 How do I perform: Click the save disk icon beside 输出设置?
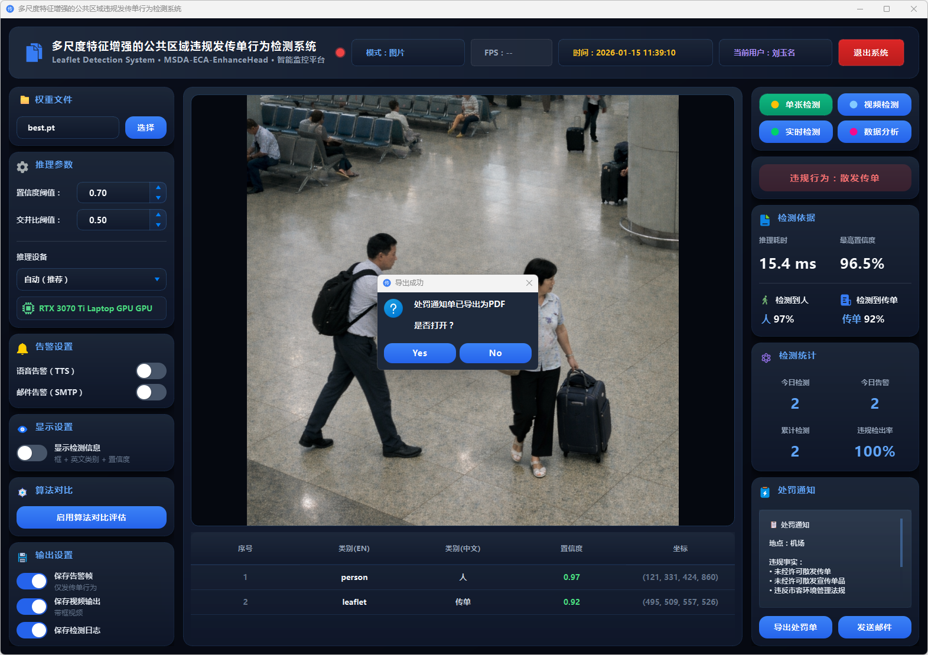[x=22, y=557]
